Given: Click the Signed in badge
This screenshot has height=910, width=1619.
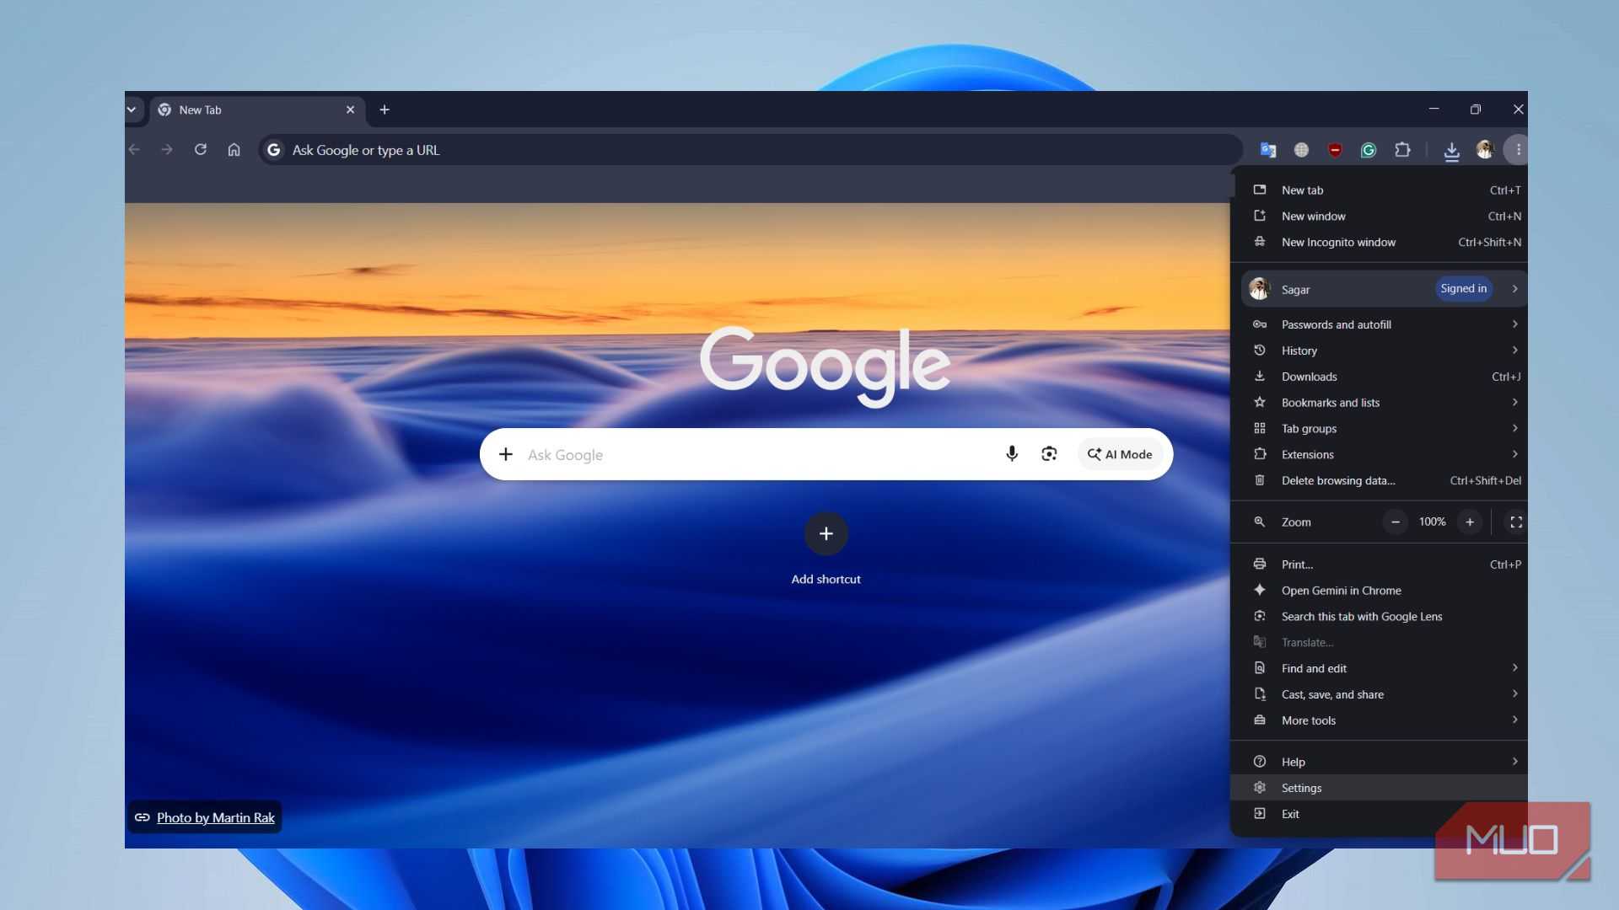Looking at the screenshot, I should pyautogui.click(x=1463, y=289).
